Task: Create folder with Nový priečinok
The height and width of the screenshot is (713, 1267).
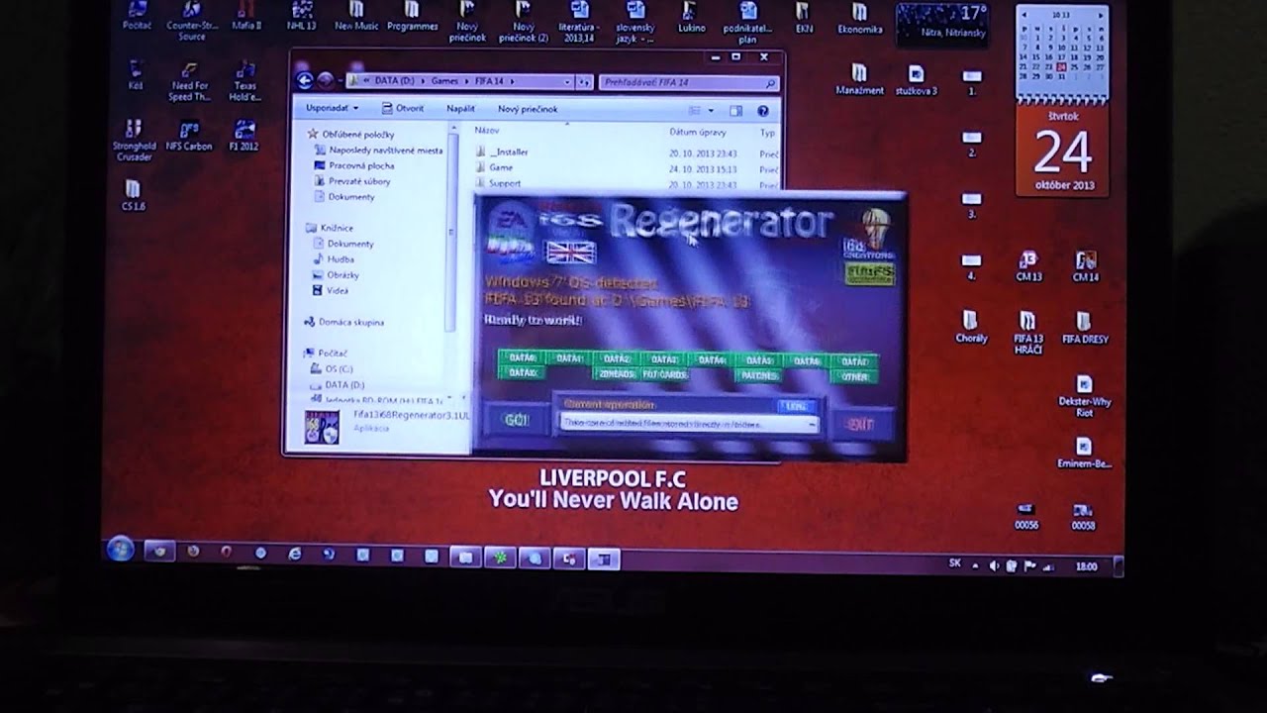Action: [528, 109]
